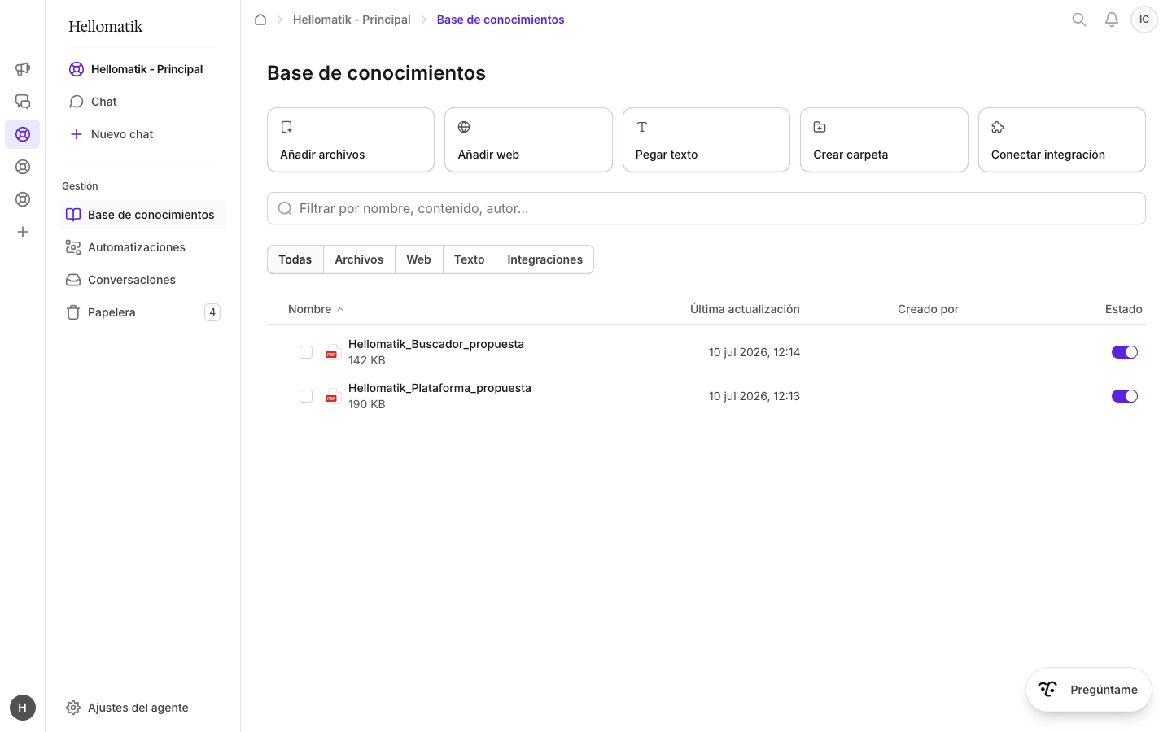Disable Hellomatik_Buscador_propuesta status toggle
The image size is (1172, 732).
(x=1125, y=352)
